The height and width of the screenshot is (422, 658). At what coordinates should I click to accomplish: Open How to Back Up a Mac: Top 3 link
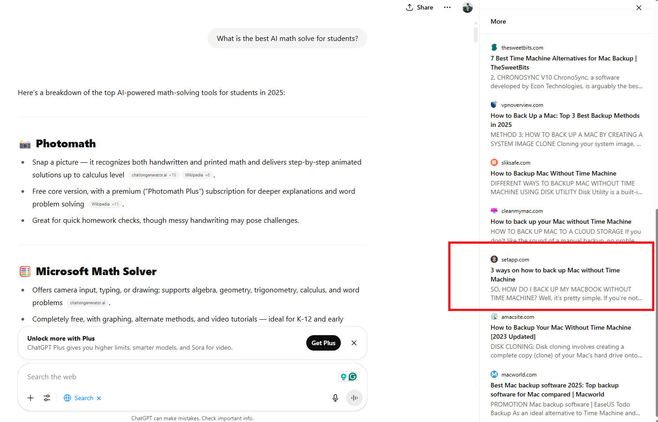pos(565,120)
